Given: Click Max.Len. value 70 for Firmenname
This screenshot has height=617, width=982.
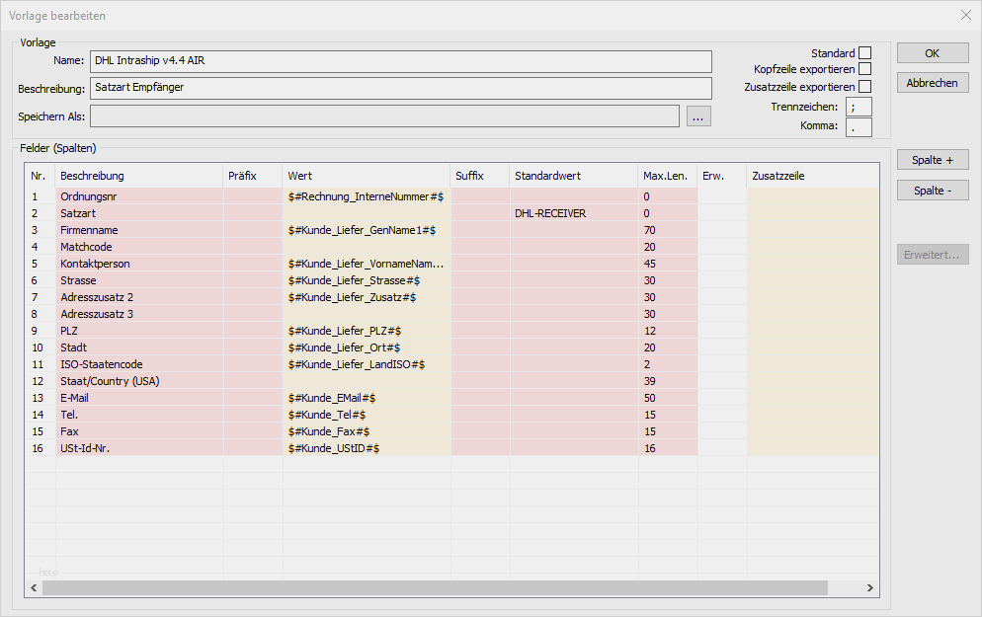Looking at the screenshot, I should 668,230.
